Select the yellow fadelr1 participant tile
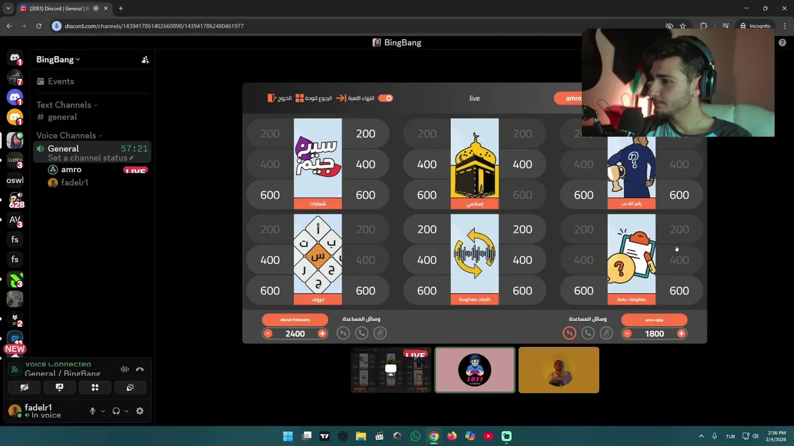The width and height of the screenshot is (794, 446). click(559, 370)
